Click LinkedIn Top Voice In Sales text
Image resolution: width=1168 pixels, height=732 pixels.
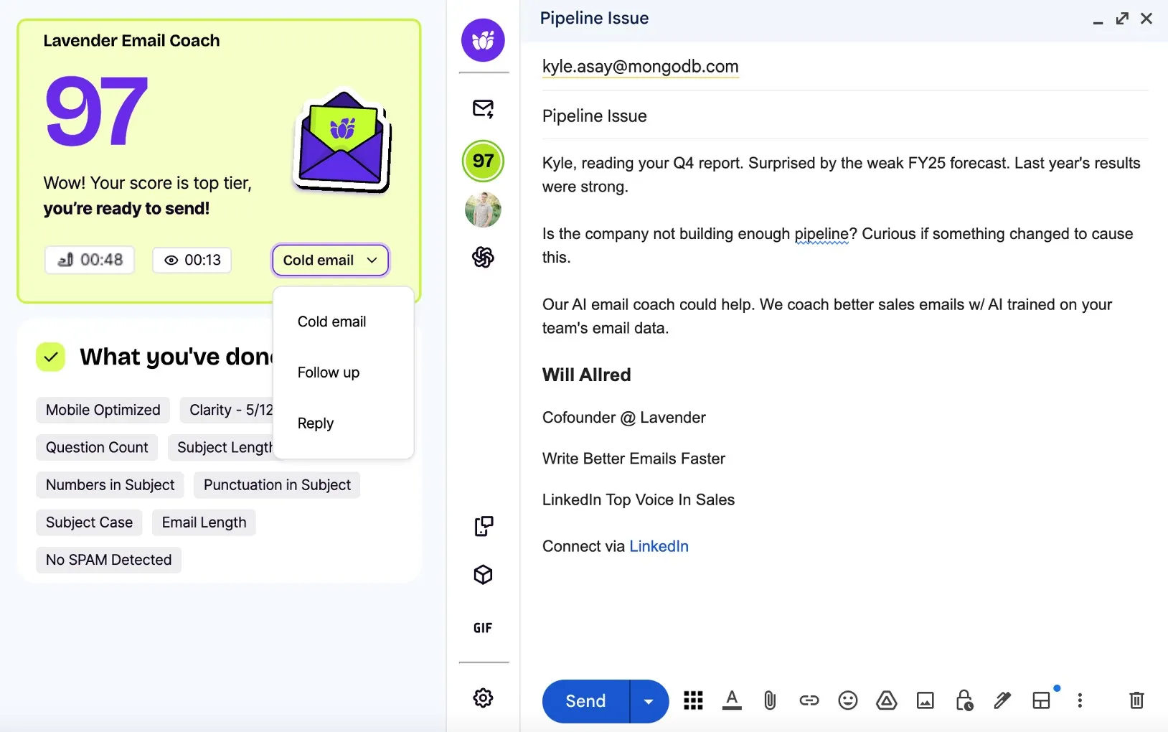tap(638, 499)
